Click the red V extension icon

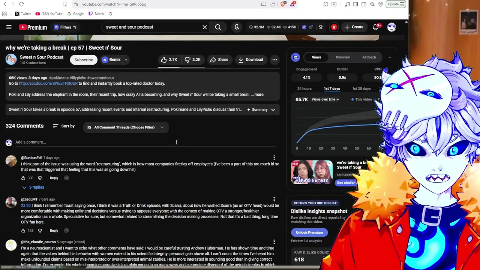(334, 27)
